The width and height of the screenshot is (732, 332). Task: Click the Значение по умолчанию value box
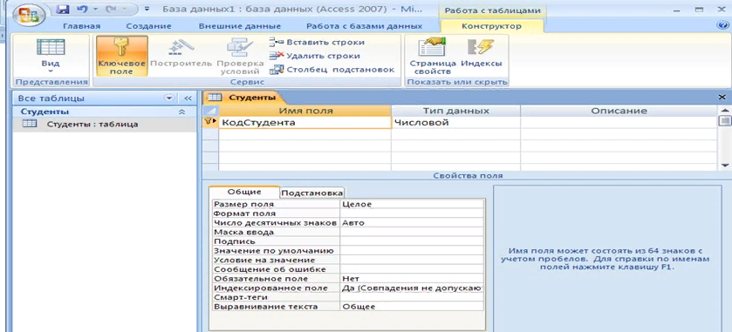pyautogui.click(x=412, y=251)
